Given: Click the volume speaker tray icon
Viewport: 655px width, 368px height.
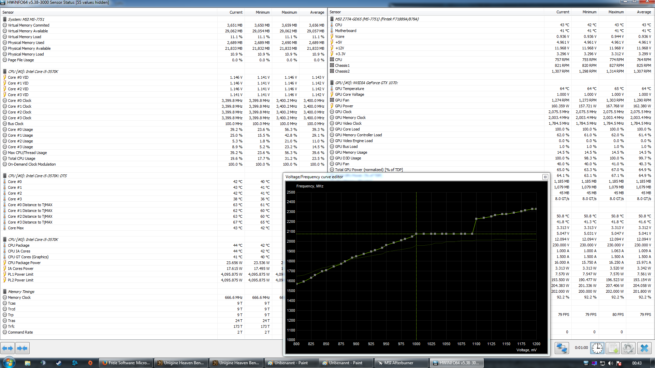Looking at the screenshot, I should (610, 363).
